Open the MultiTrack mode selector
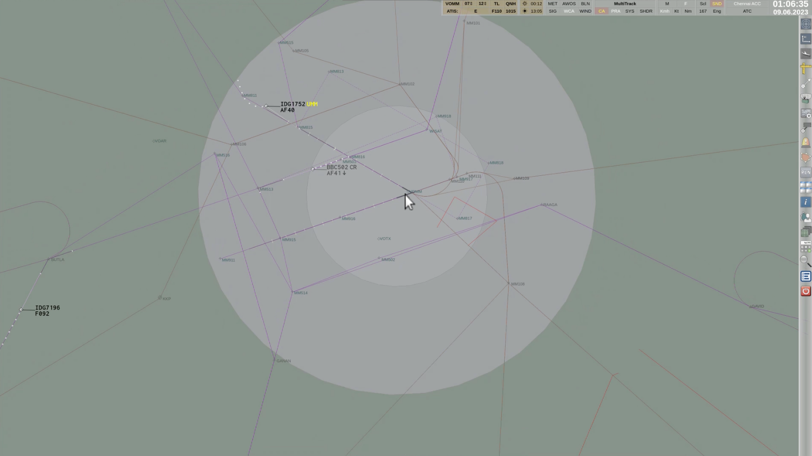 (625, 4)
